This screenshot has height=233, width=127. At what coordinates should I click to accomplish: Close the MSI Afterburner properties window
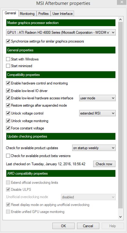point(122,2)
